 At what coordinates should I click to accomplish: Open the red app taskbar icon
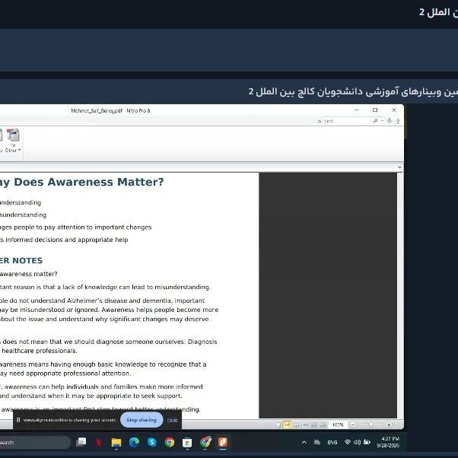99,443
